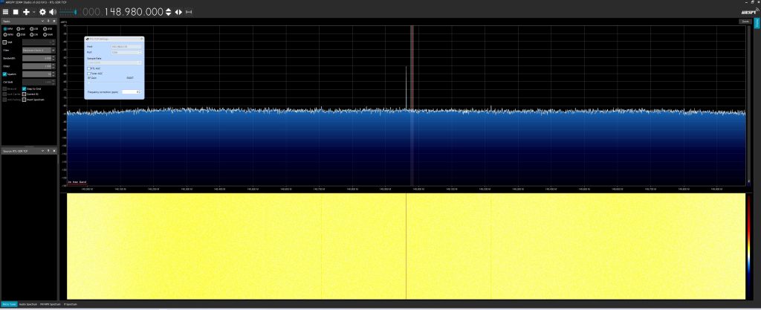Adjust the RF Gain slider

click(114, 83)
